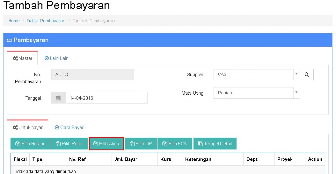The image size is (336, 174).
Task: Click the Pilih Akun button
Action: 107,144
